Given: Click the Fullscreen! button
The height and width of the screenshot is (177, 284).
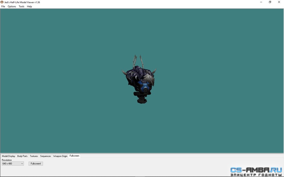Looking at the screenshot, I should pos(36,164).
